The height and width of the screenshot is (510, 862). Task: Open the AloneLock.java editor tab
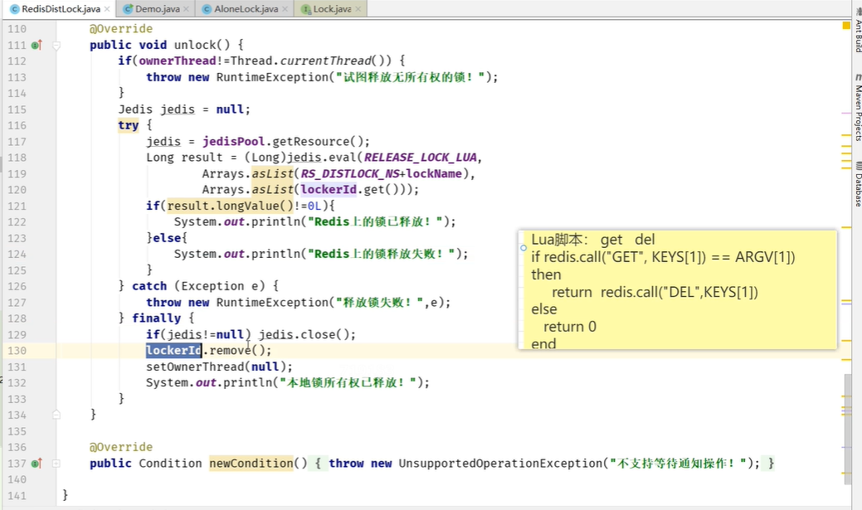[x=246, y=9]
